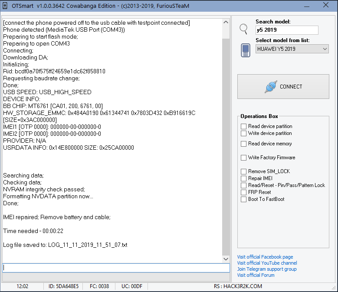Enable Read device partition checkbox
Viewport: 338px width, 292px height.
243,126
